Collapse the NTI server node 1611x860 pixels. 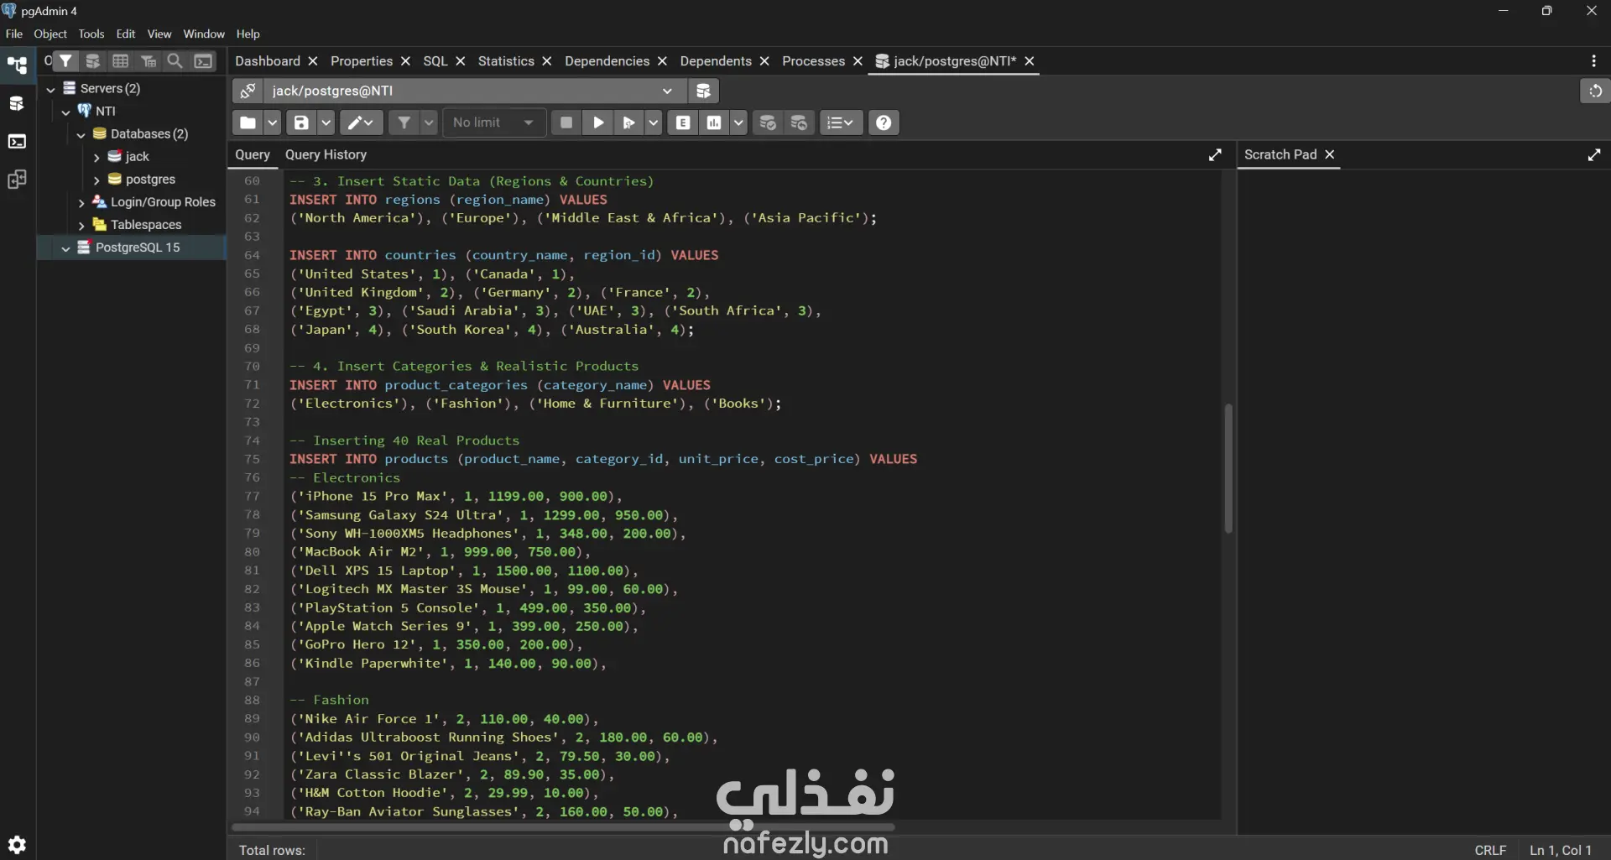(65, 112)
